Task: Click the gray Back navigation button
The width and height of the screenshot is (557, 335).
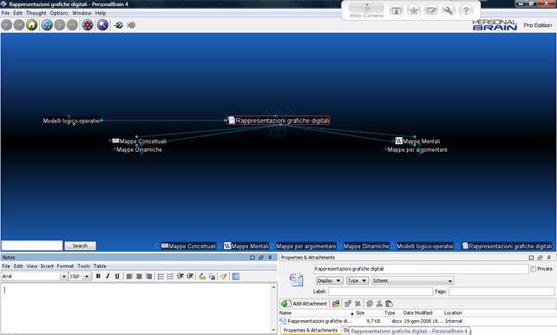Action: pyautogui.click(x=7, y=25)
